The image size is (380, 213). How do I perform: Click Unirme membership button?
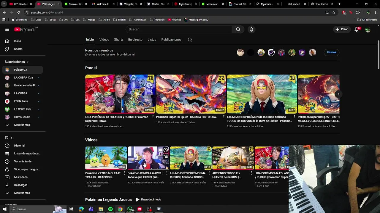pyautogui.click(x=332, y=52)
